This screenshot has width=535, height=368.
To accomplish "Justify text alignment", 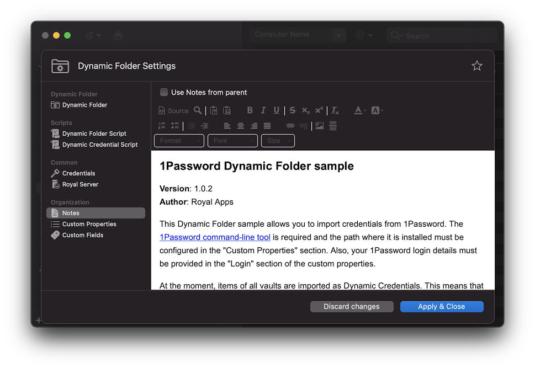I will 267,126.
